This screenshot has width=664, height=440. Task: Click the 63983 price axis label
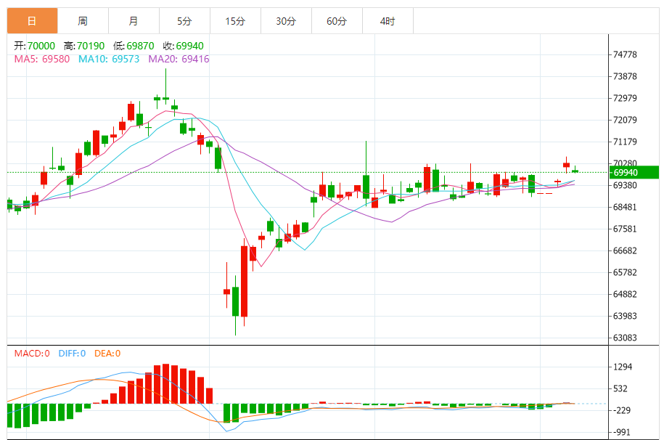click(x=625, y=316)
